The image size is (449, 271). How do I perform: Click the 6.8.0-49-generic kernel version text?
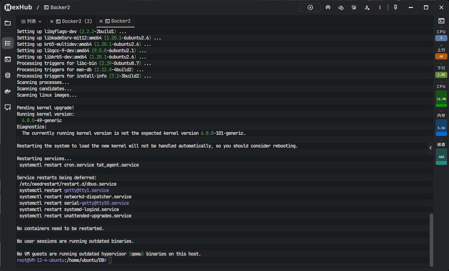(x=42, y=120)
